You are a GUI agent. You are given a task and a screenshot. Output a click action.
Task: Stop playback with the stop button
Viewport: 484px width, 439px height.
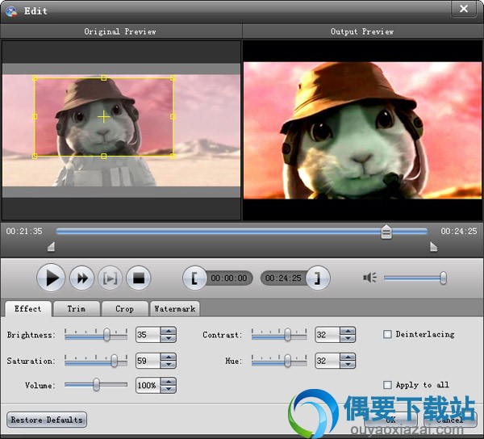pyautogui.click(x=138, y=278)
